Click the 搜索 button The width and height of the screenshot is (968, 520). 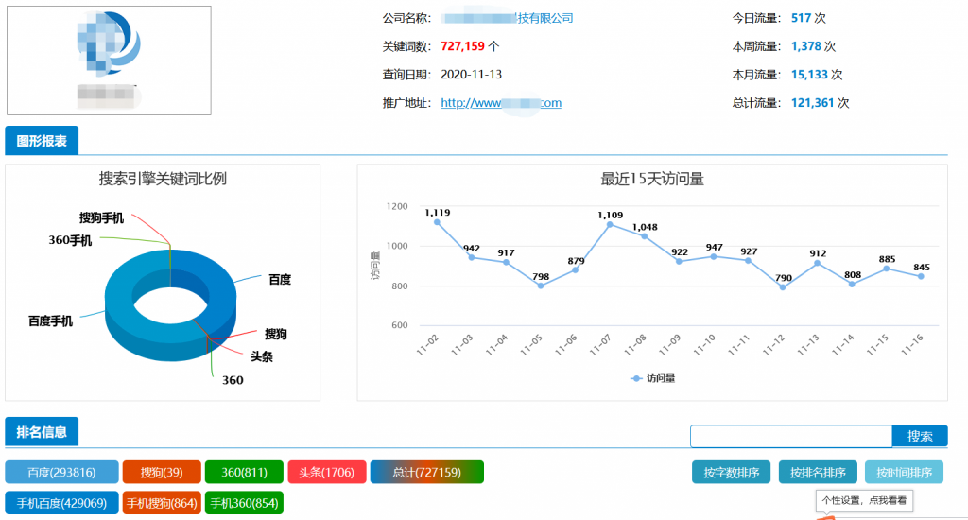(920, 436)
